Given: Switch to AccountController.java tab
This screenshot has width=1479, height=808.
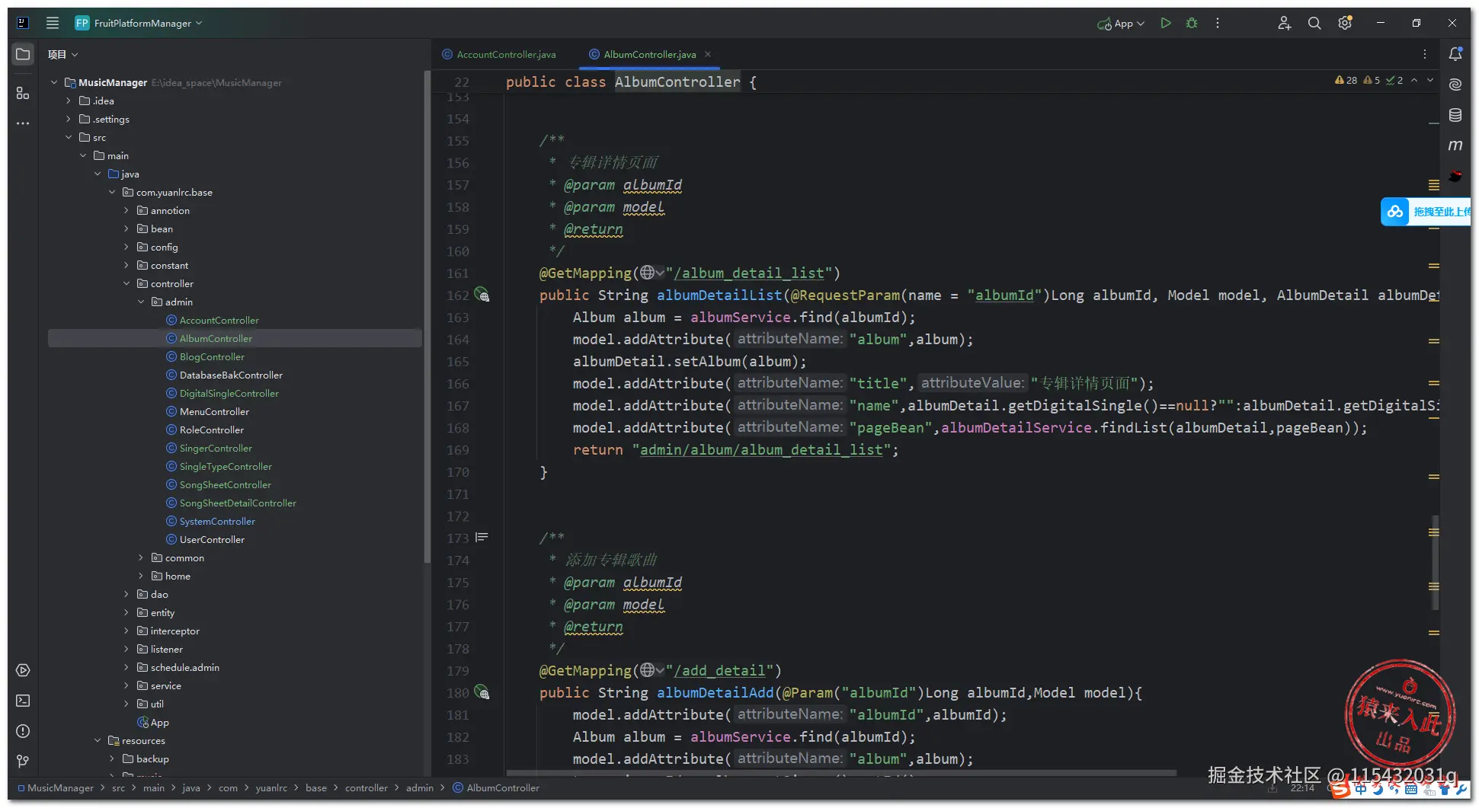Looking at the screenshot, I should [x=499, y=55].
